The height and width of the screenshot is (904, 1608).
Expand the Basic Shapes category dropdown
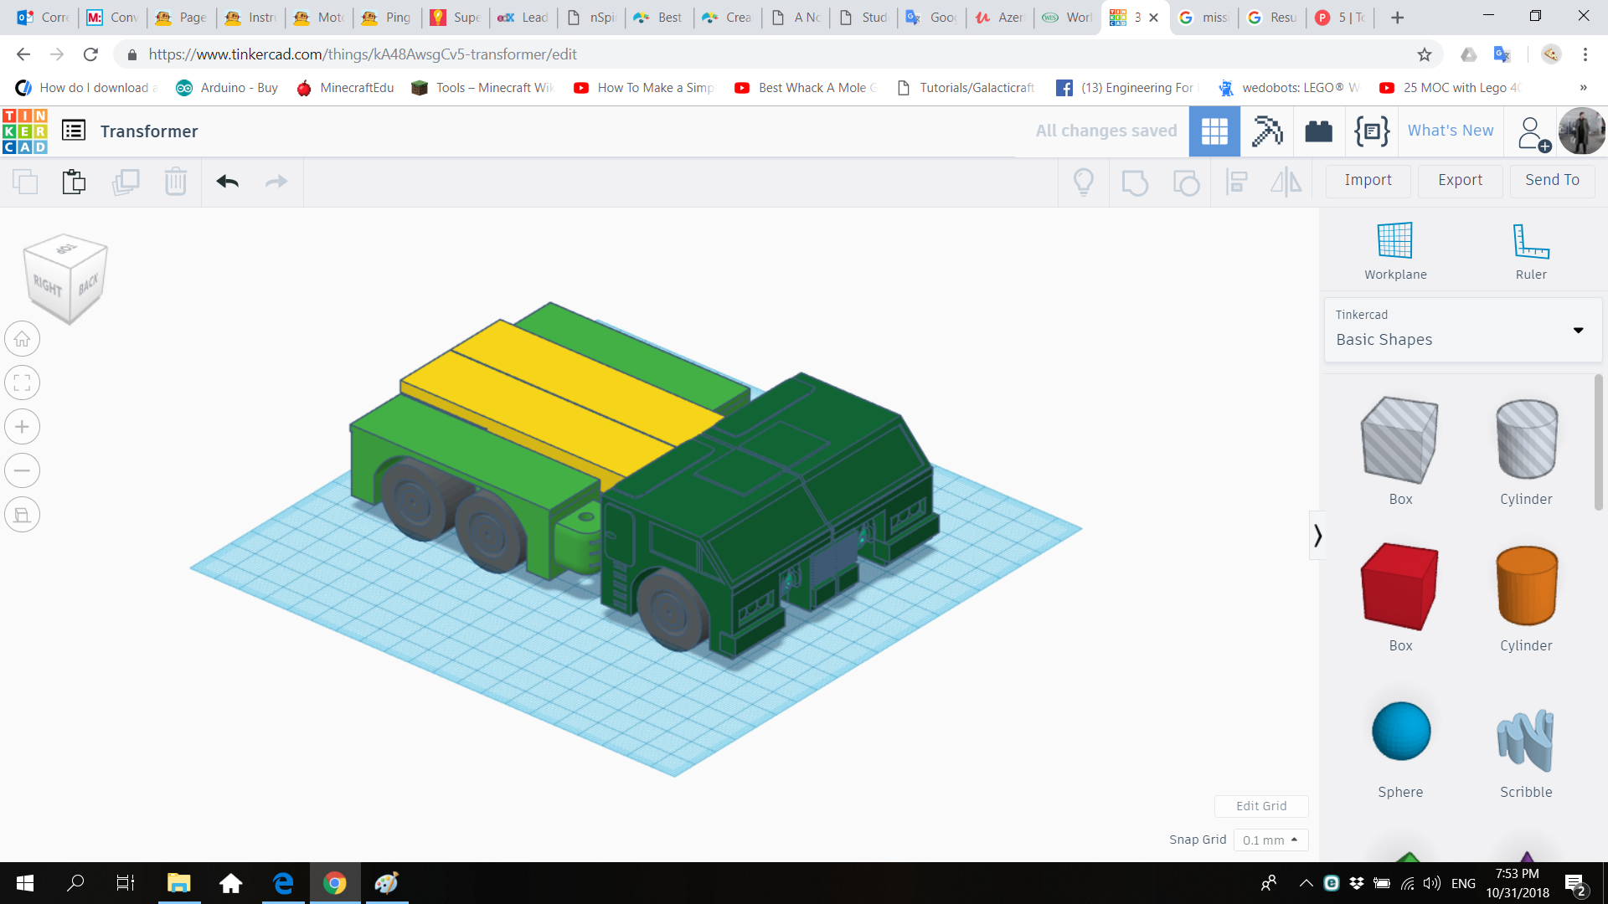click(x=1579, y=330)
